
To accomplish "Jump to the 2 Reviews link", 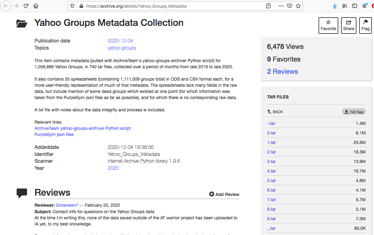I will (x=283, y=71).
